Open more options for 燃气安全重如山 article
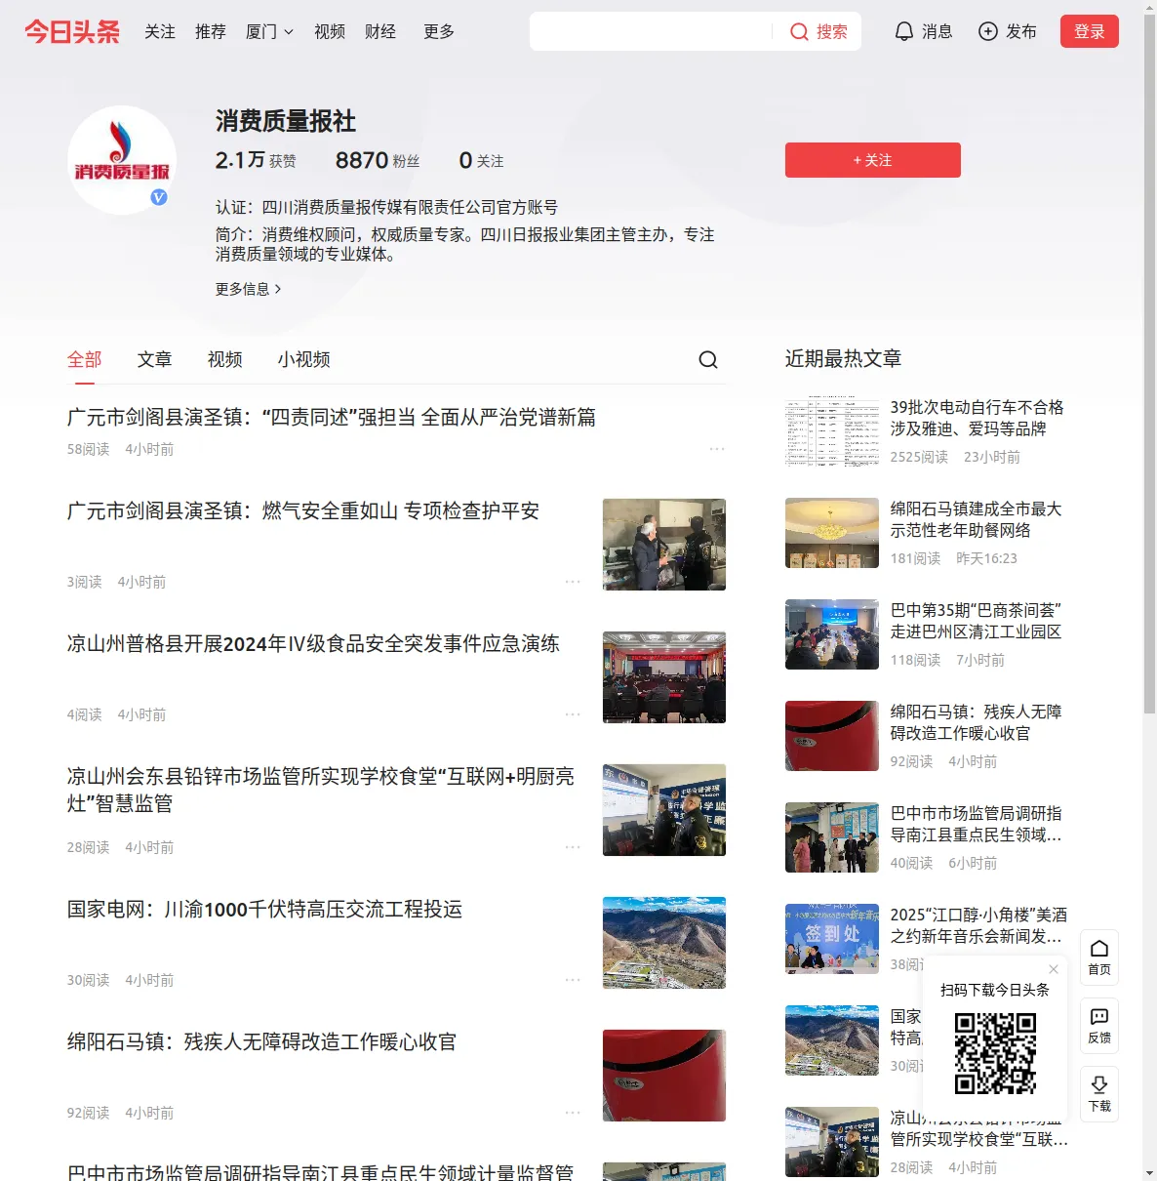The height and width of the screenshot is (1181, 1157). (x=573, y=582)
